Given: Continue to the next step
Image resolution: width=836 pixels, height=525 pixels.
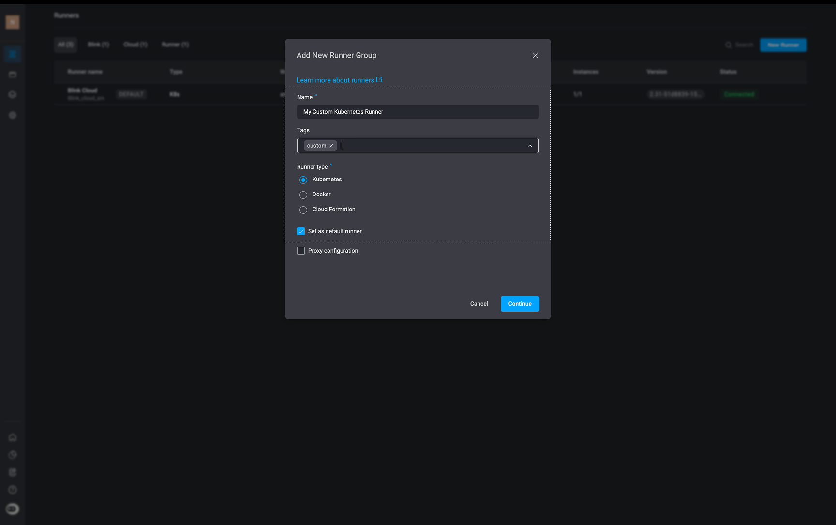Looking at the screenshot, I should click(520, 304).
